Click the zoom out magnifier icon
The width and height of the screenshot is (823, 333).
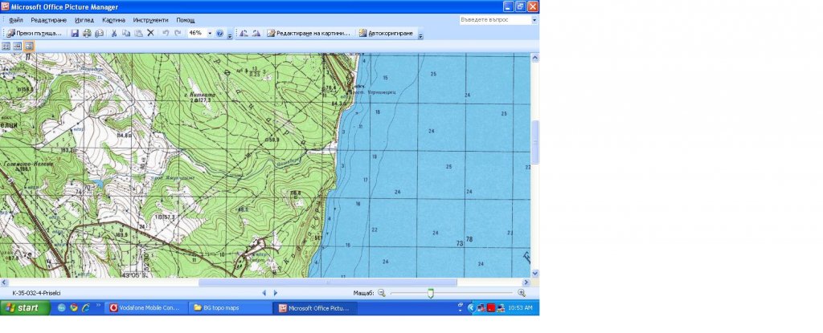pos(382,294)
